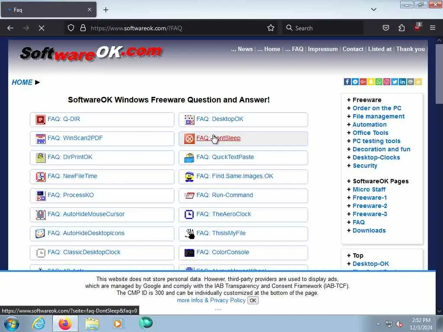Image resolution: width=443 pixels, height=332 pixels.
Task: Click the Q-DIR program icon
Action: click(40, 120)
